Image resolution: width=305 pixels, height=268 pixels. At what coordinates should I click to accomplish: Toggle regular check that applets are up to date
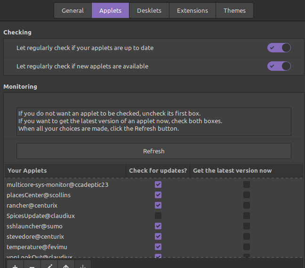pyautogui.click(x=279, y=48)
